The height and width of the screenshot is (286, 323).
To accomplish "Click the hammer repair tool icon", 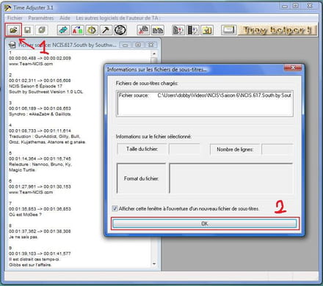I will coord(106,30).
